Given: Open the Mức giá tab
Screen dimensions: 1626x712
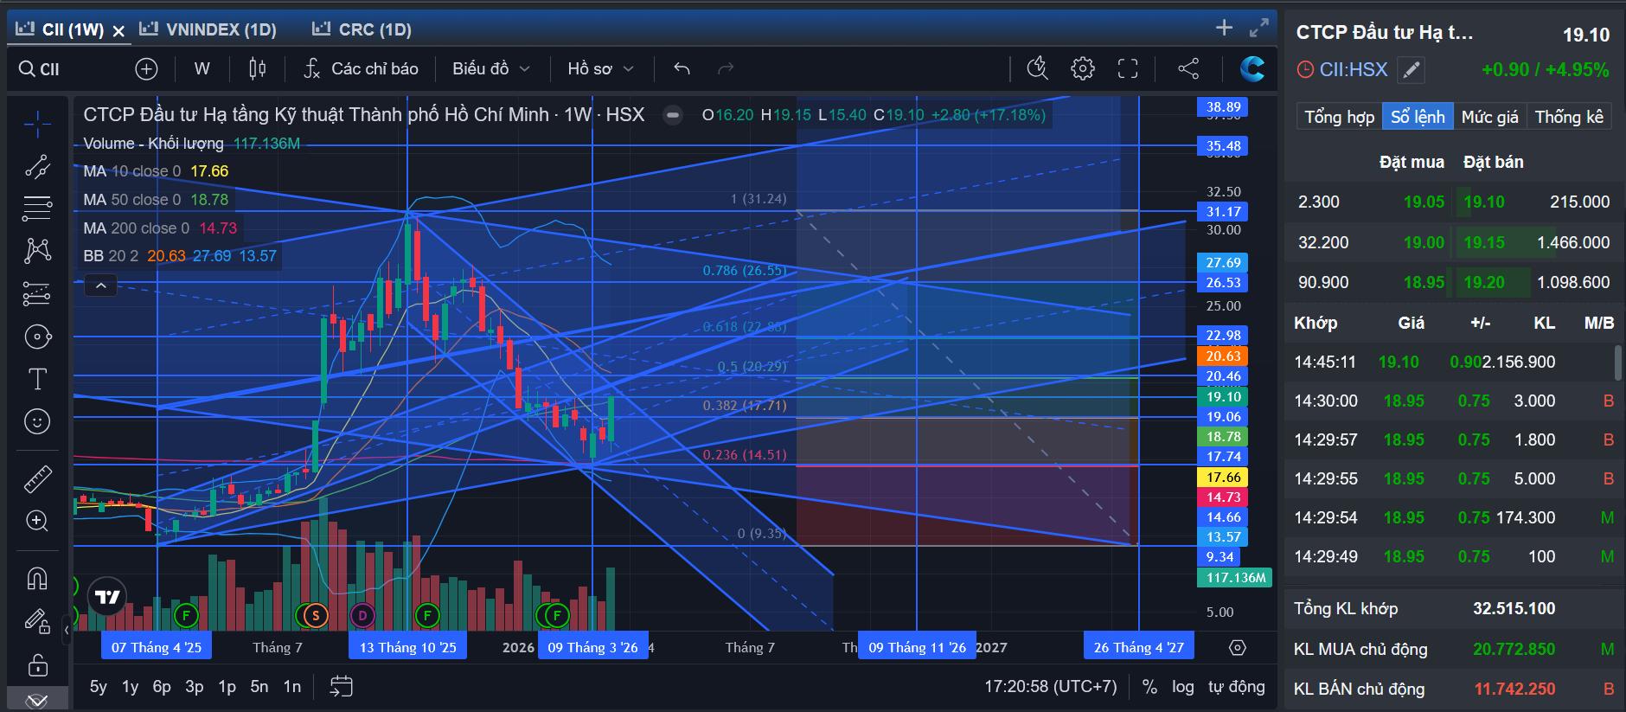Looking at the screenshot, I should click(1489, 117).
